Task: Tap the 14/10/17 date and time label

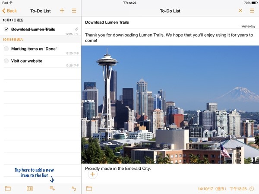Action: (222, 189)
